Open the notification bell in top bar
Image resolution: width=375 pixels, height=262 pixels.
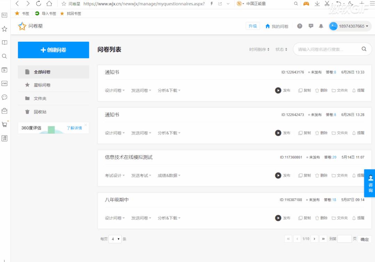[x=321, y=26]
